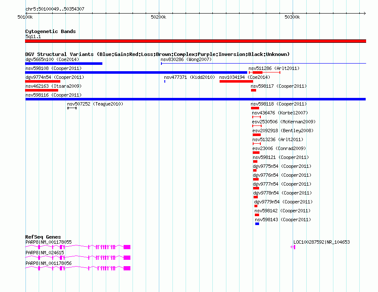Click the nsv507252 black unknown-type glyph

72,108
